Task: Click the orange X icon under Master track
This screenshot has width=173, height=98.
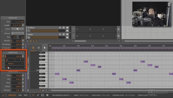Action: [36, 41]
